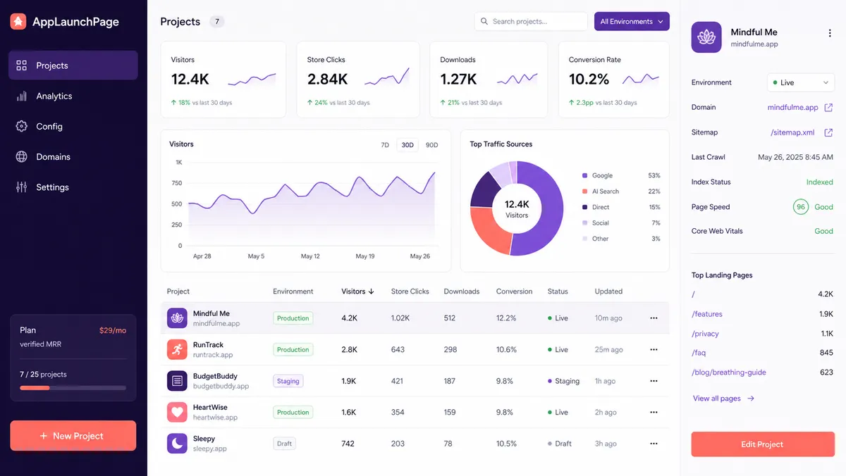Click the 96 page speed score badge

[800, 207]
